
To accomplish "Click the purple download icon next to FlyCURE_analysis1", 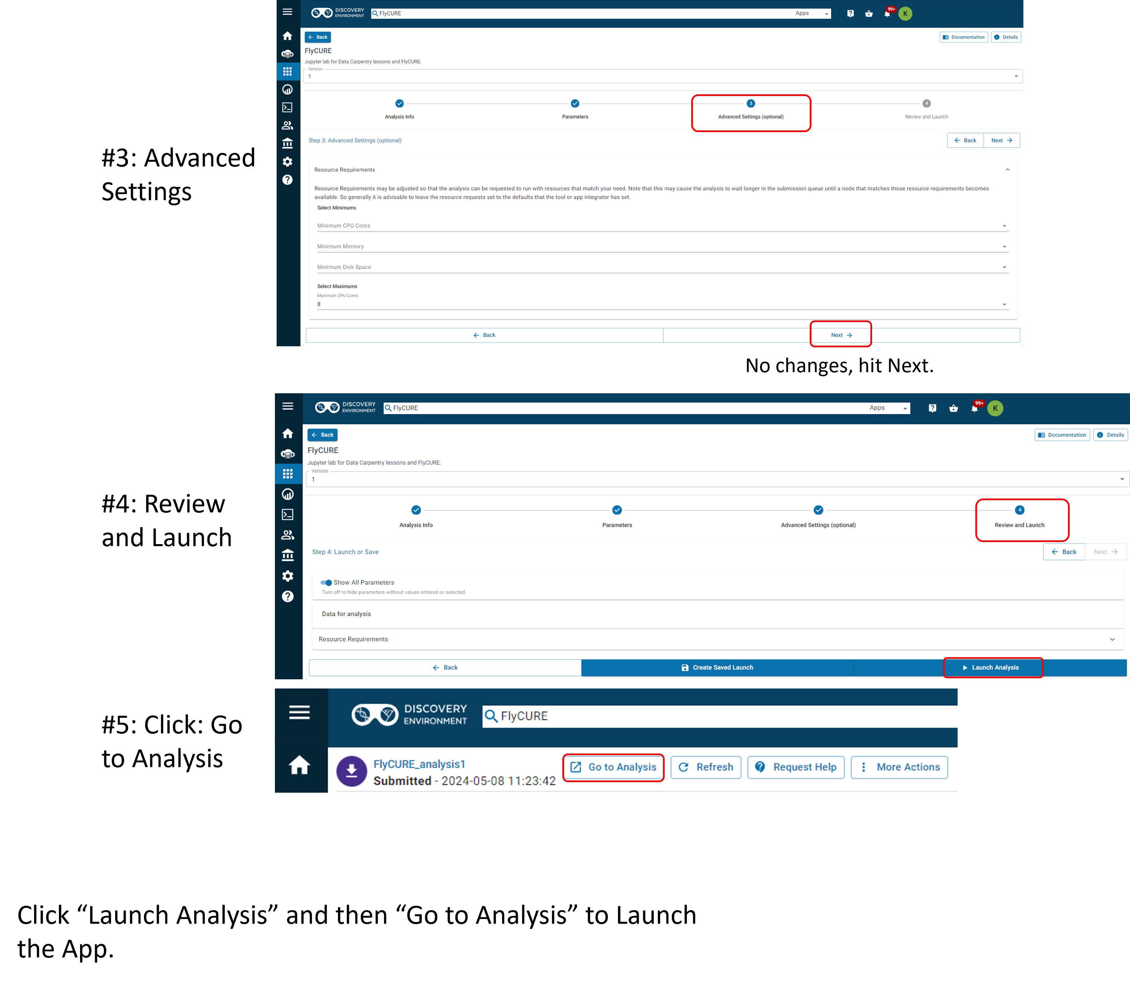I will click(x=352, y=771).
